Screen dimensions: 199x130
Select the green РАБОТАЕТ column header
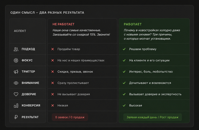click(133, 24)
